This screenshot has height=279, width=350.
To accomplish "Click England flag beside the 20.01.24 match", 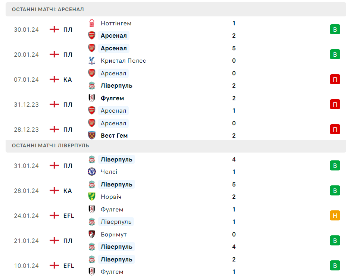I will tap(54, 54).
